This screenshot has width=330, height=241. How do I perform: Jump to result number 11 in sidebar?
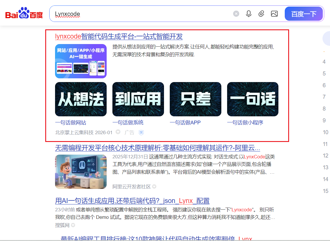(325, 144)
